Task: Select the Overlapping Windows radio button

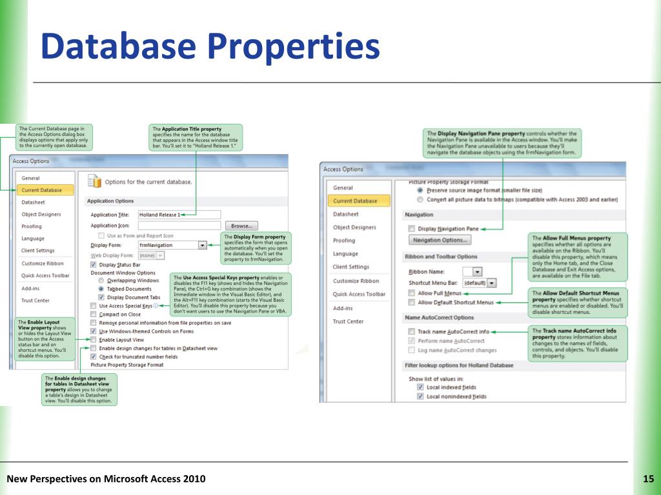Action: click(x=101, y=280)
